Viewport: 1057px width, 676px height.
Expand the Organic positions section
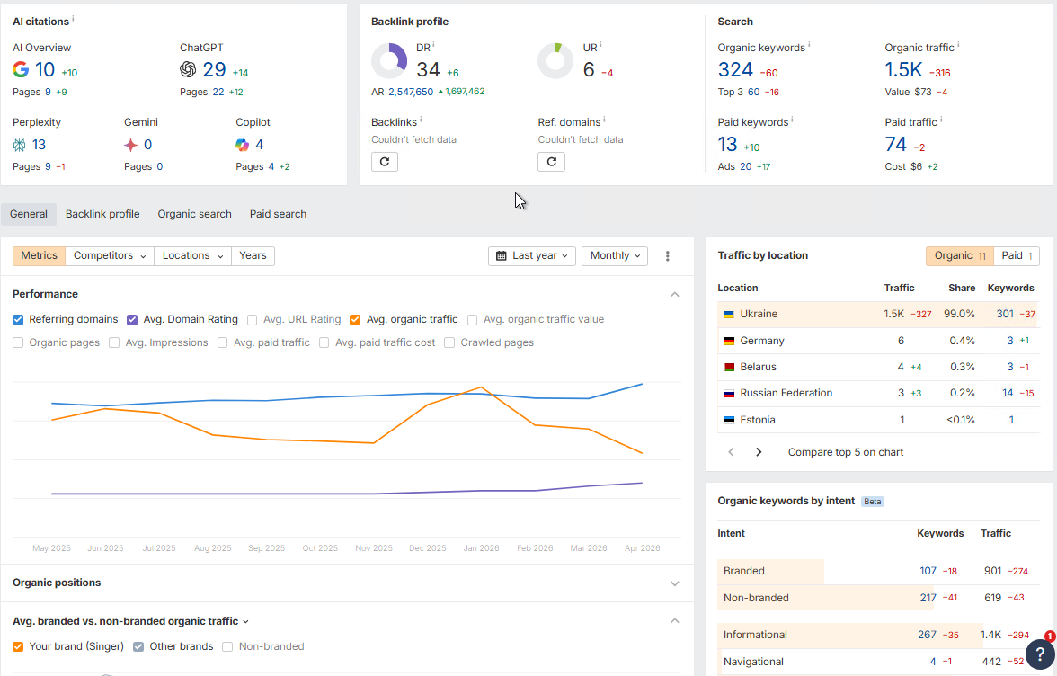(675, 583)
